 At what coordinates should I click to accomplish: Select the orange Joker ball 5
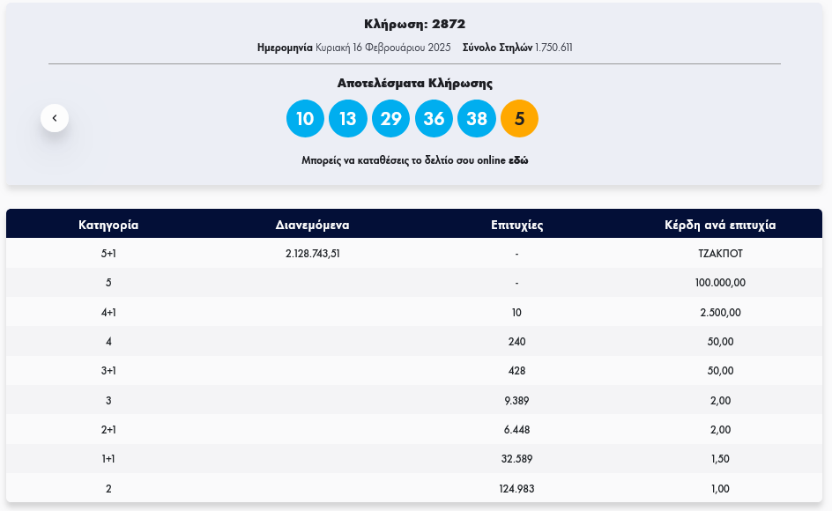(x=519, y=119)
